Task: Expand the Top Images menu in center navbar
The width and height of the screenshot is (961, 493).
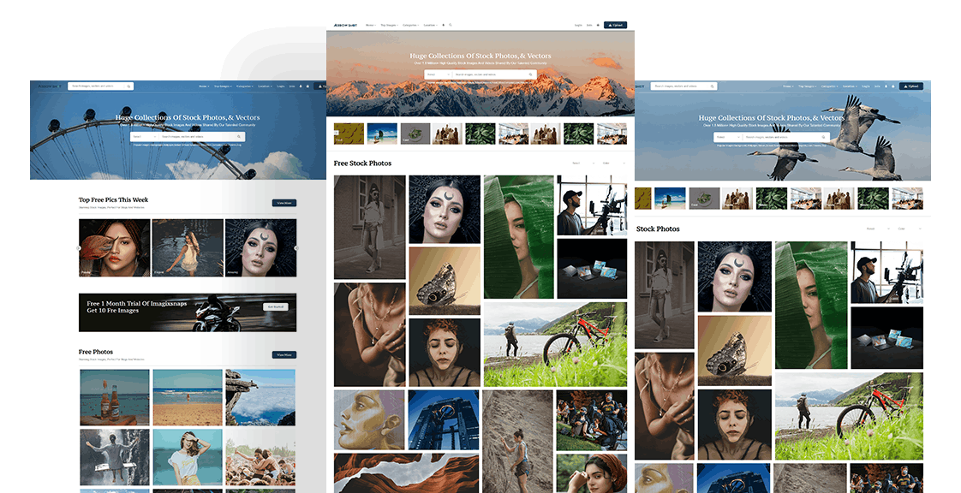Action: point(389,26)
